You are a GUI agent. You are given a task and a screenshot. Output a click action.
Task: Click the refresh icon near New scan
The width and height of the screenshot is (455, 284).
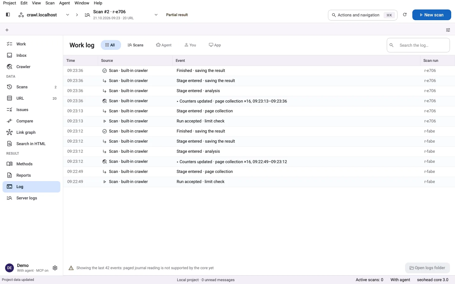pos(405,15)
